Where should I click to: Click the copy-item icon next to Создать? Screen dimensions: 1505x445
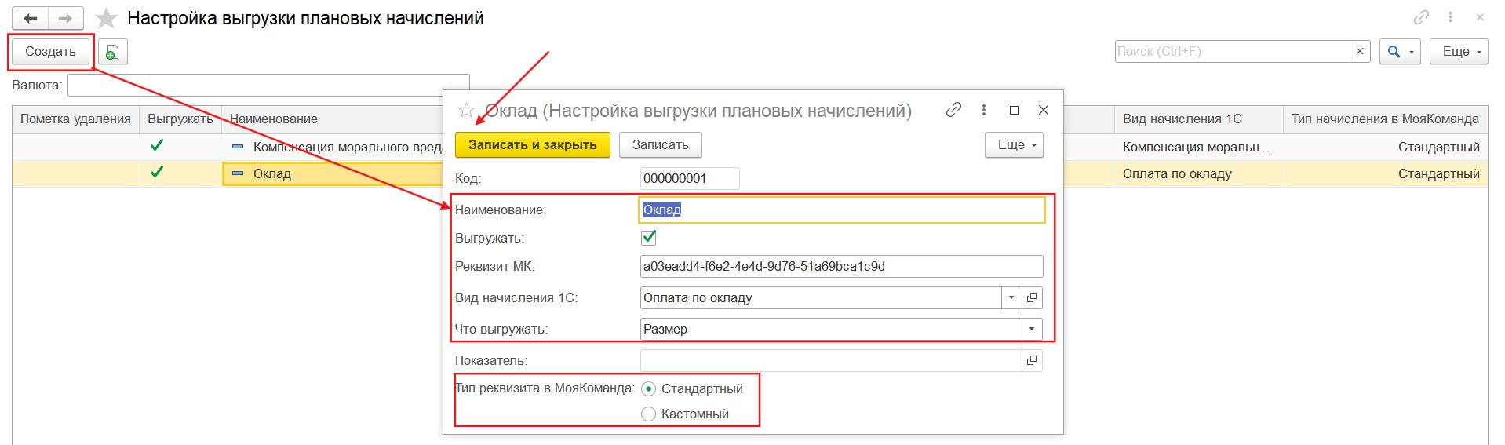tap(112, 52)
